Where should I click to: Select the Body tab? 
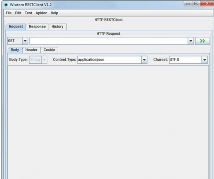click(x=15, y=50)
